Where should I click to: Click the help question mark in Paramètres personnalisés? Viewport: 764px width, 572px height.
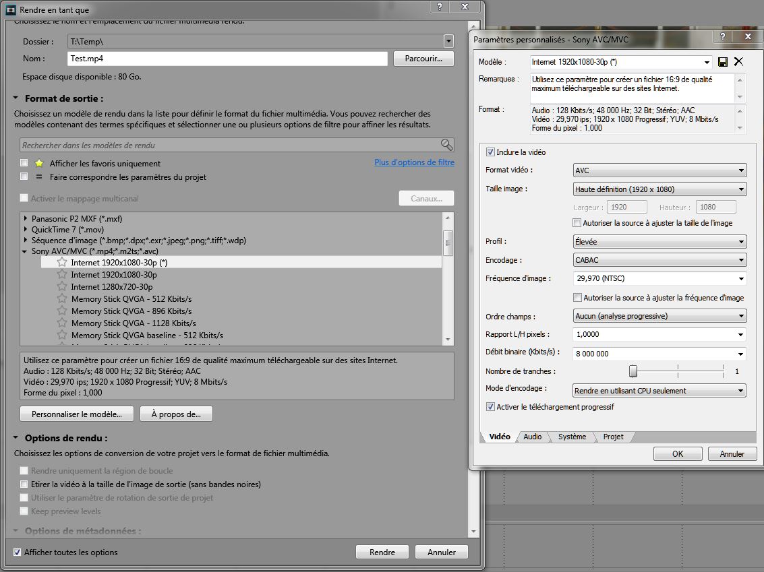click(723, 38)
